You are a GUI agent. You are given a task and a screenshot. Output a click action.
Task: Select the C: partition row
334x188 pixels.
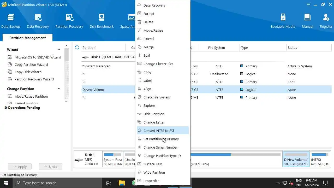click(207, 82)
